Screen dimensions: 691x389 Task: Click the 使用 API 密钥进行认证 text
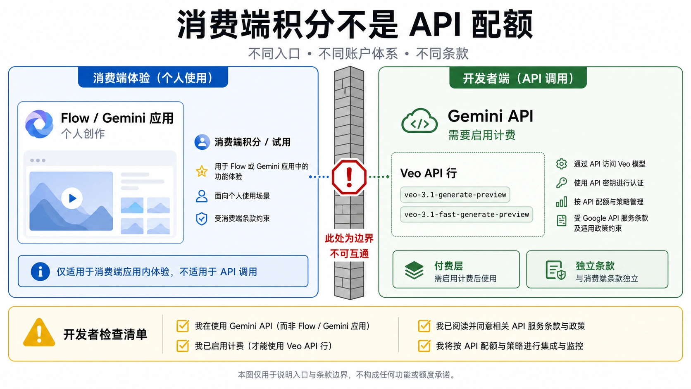point(609,183)
